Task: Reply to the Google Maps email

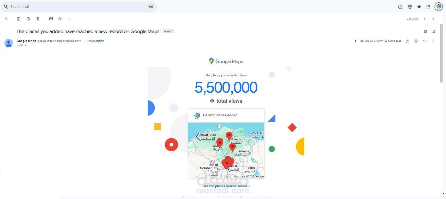Action: point(425,41)
